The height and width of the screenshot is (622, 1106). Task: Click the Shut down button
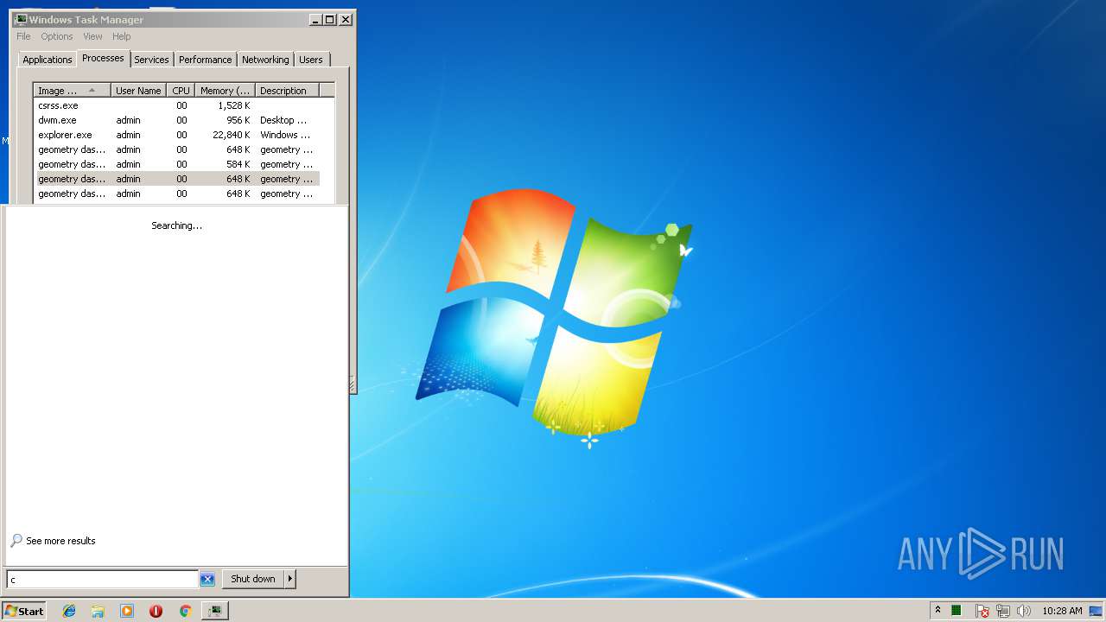click(253, 579)
